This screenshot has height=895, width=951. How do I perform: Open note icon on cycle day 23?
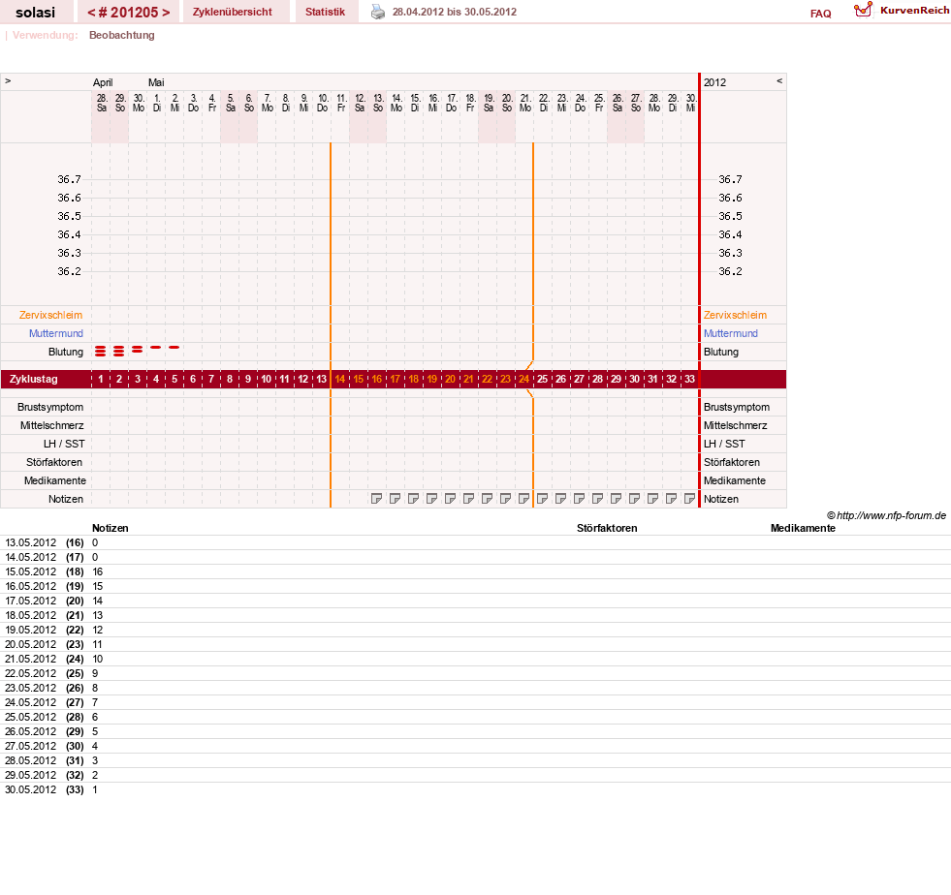pos(505,499)
